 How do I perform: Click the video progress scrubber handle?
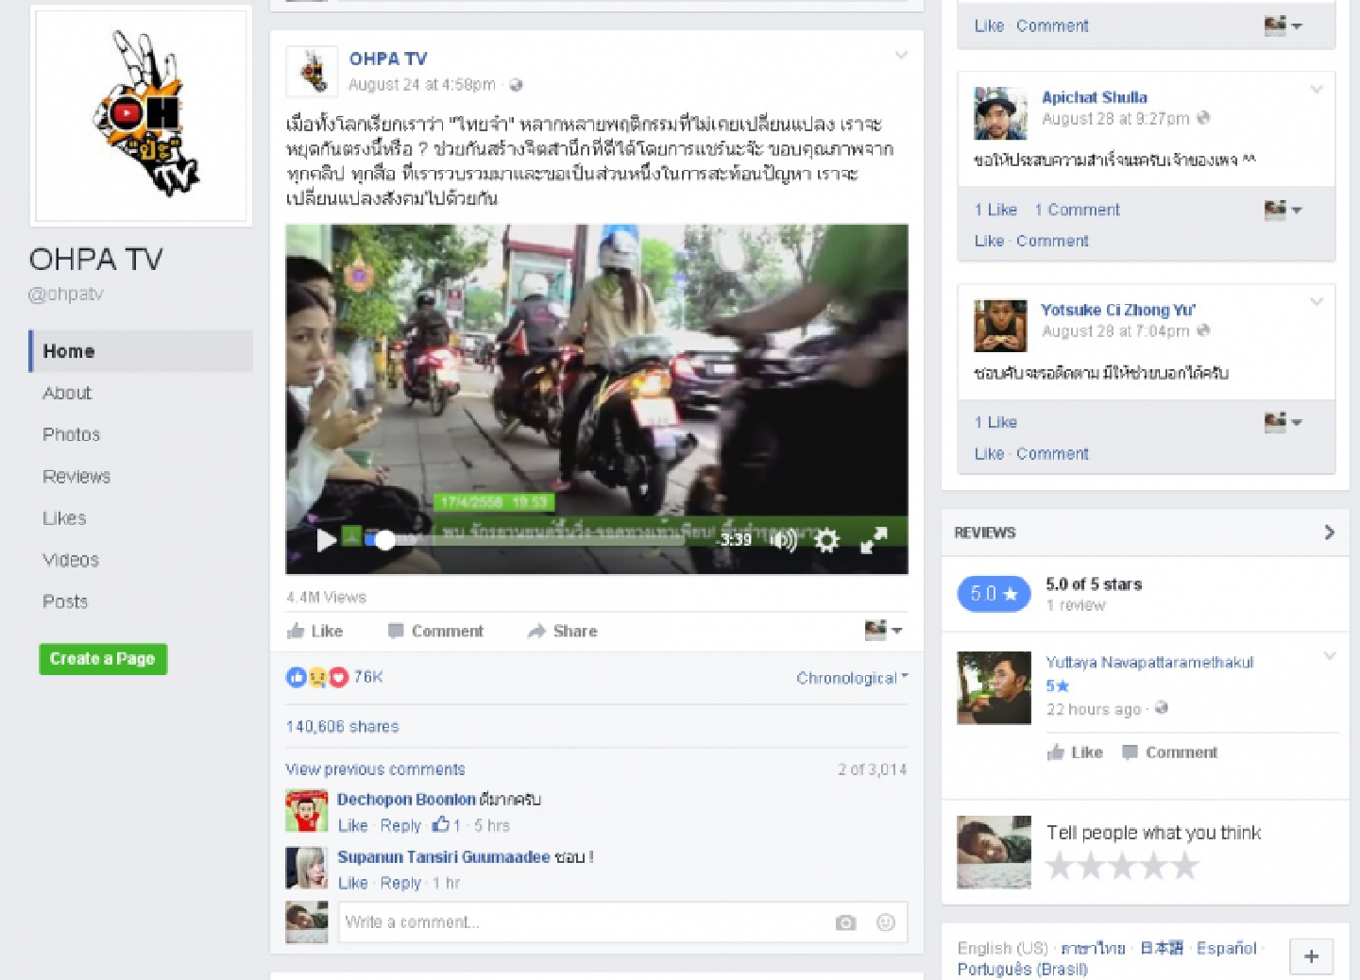pos(385,540)
